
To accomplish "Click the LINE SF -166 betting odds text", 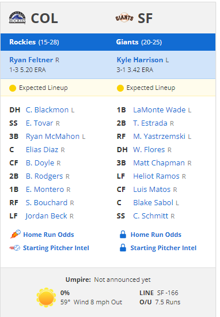I will (x=159, y=293).
